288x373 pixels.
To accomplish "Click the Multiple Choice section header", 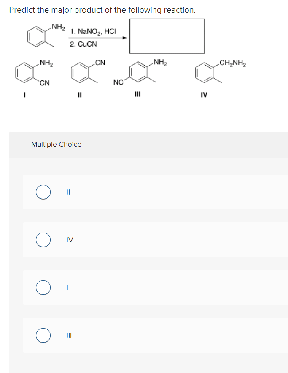I will 56,144.
